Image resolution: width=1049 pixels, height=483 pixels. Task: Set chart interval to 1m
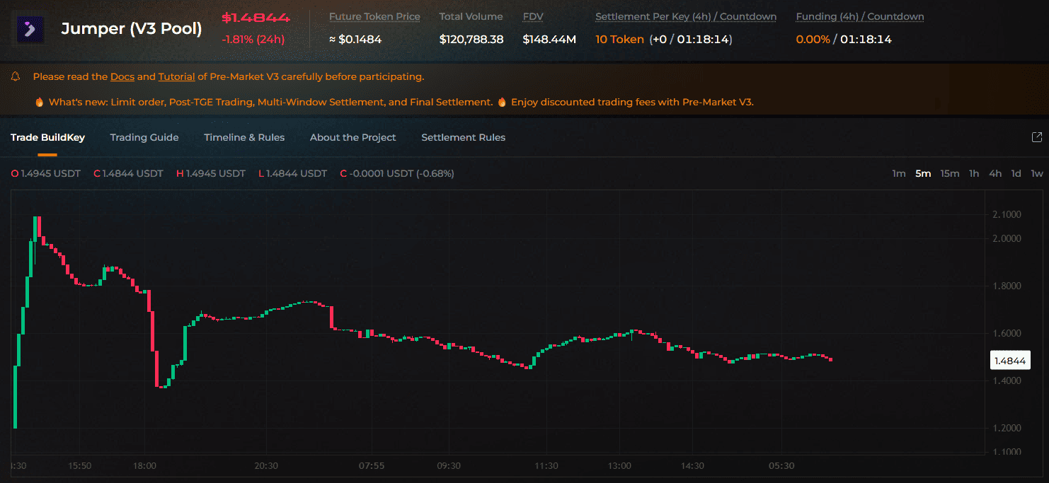[899, 173]
